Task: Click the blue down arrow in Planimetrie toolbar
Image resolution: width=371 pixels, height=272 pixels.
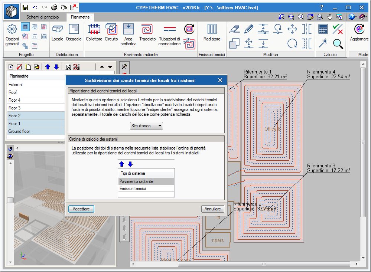Action: pyautogui.click(x=56, y=67)
